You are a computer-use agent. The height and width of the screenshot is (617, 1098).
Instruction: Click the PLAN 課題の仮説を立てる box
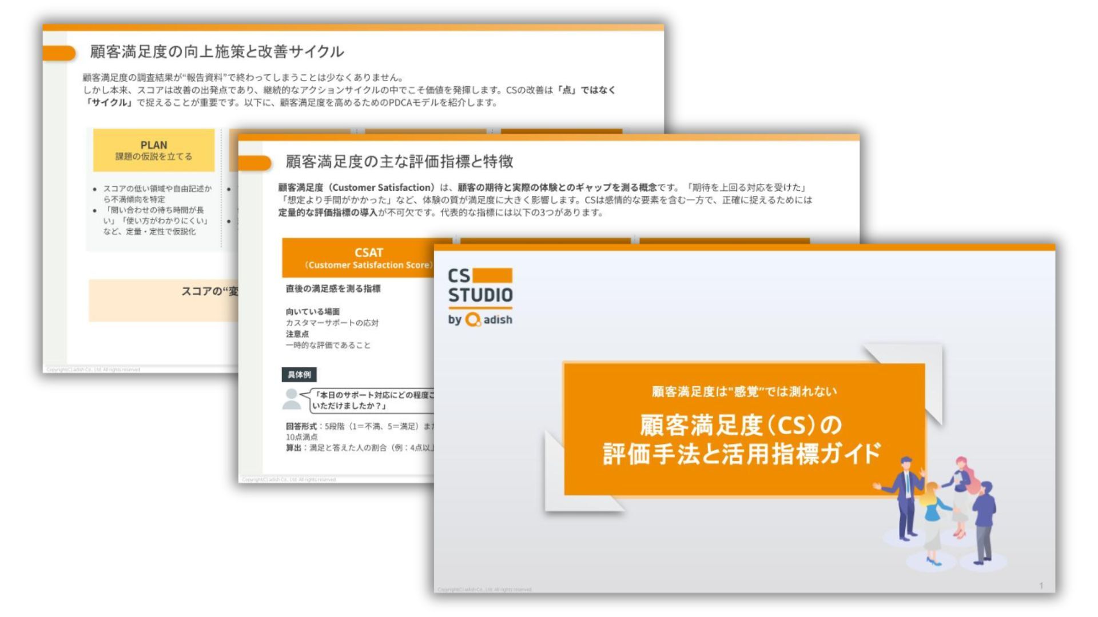(154, 150)
